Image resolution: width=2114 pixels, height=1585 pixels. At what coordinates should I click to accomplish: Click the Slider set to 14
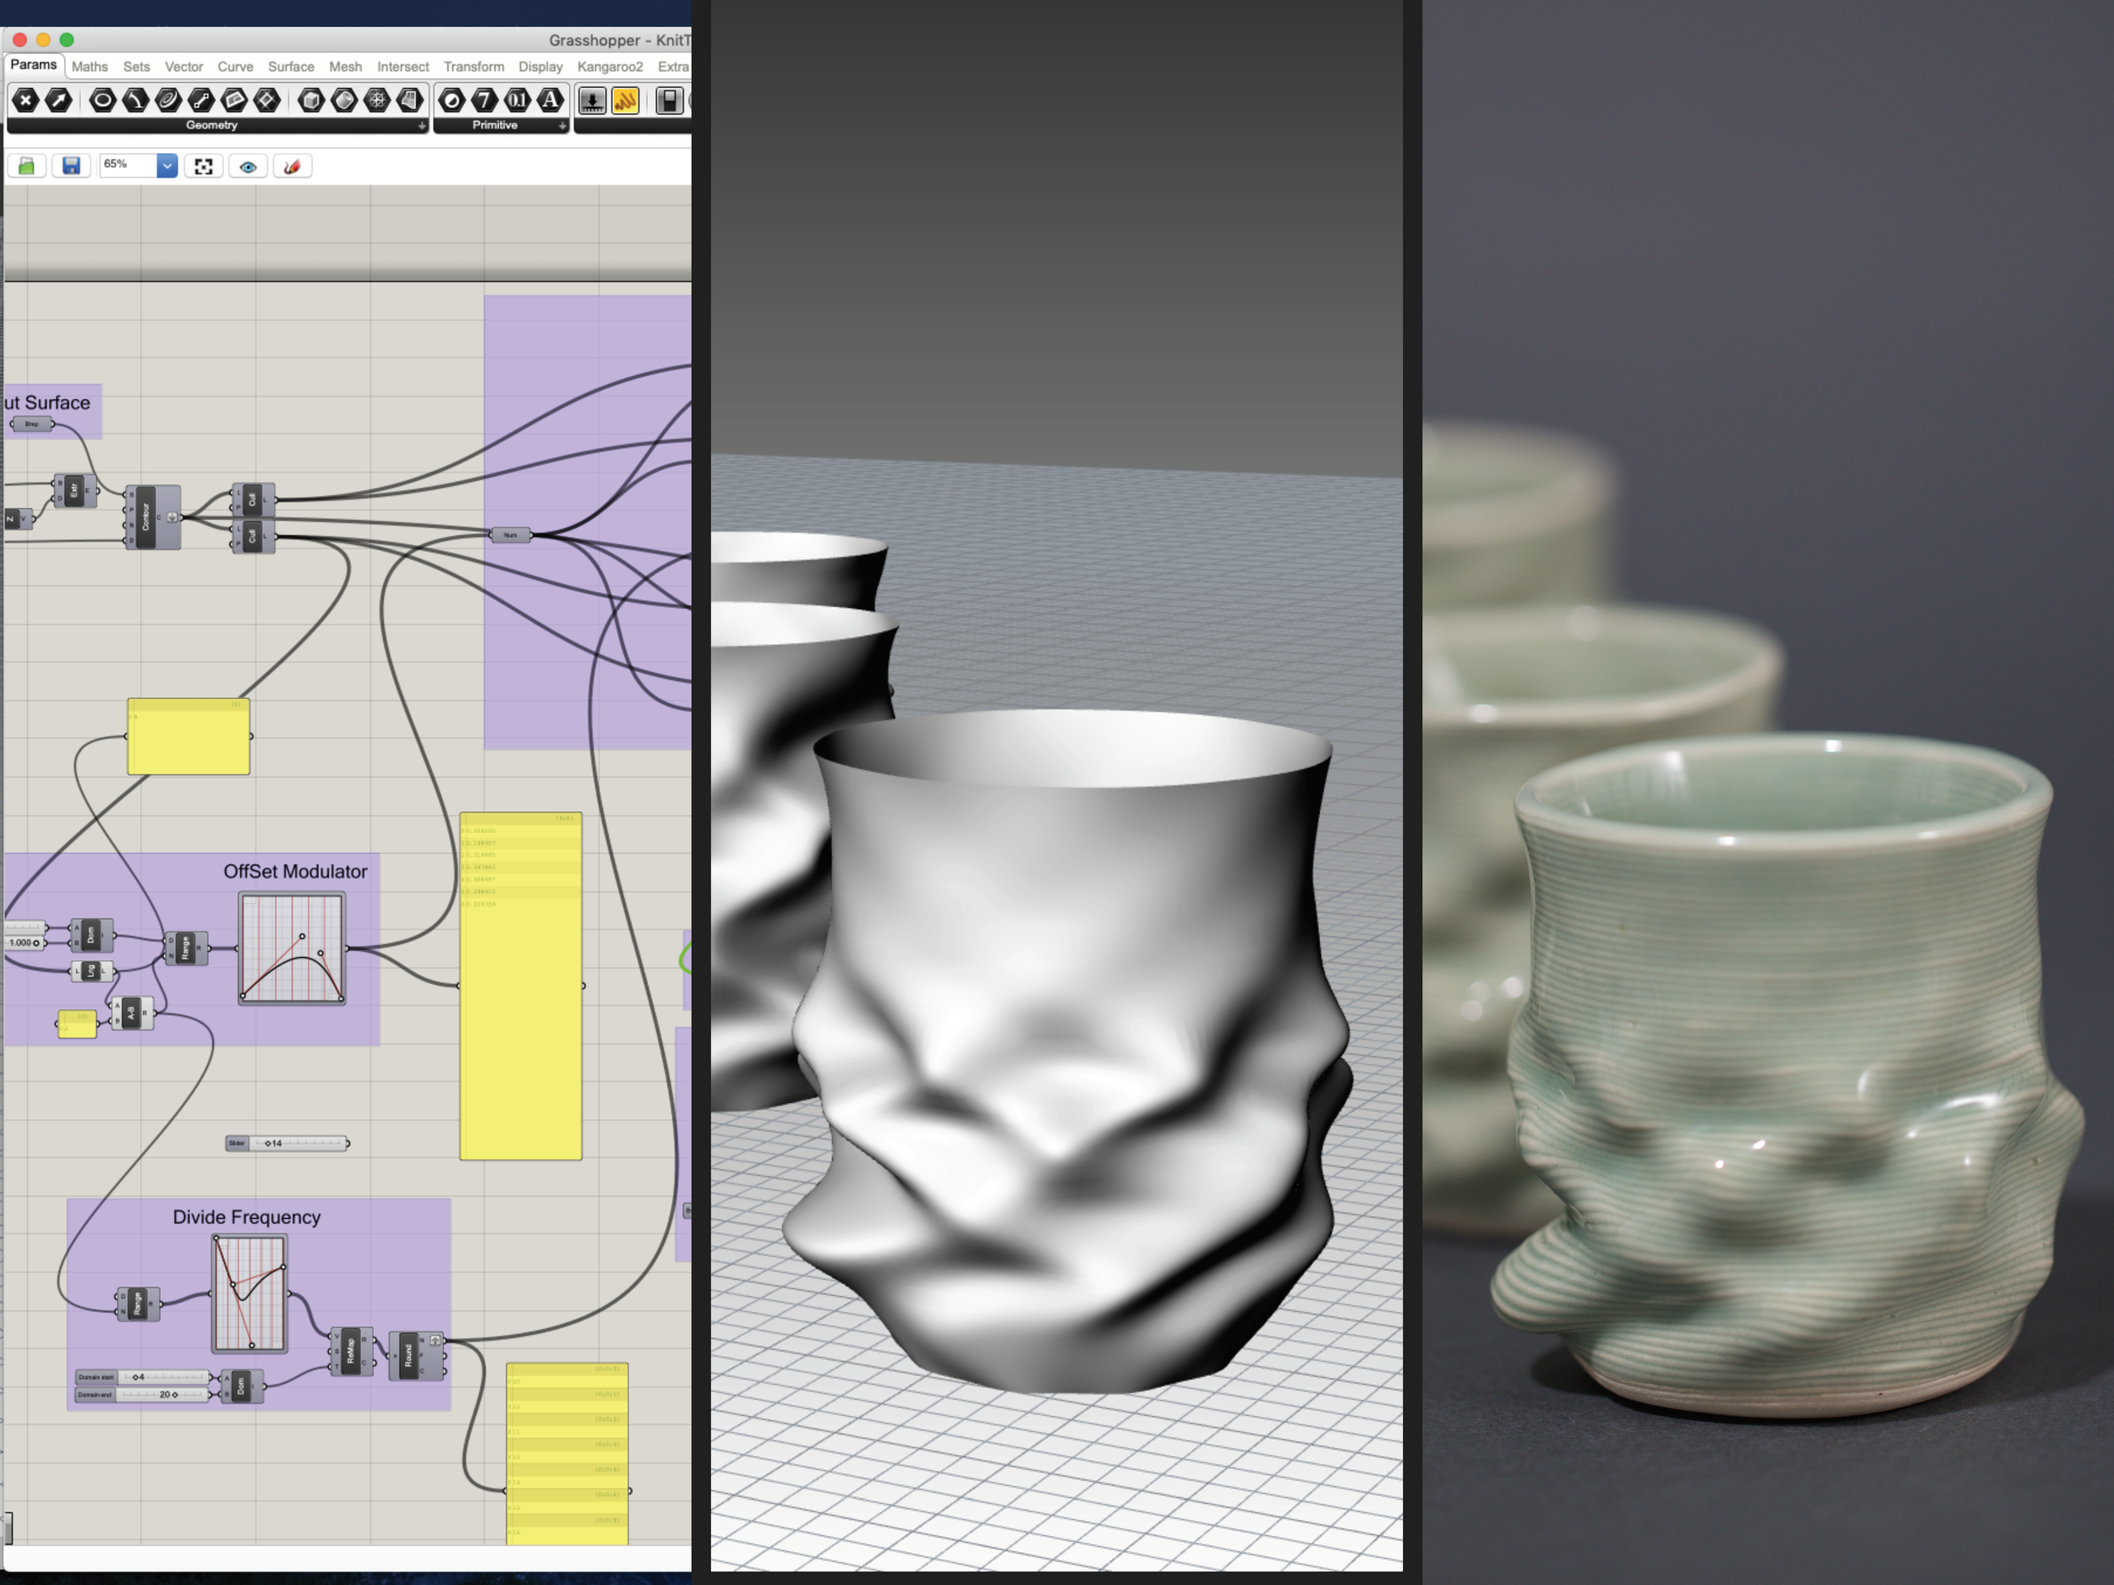pyautogui.click(x=288, y=1143)
